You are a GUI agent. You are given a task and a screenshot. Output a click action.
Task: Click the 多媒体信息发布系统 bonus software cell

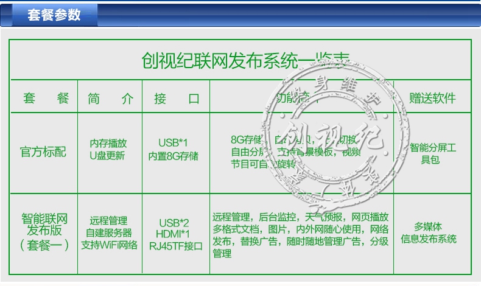click(428, 232)
